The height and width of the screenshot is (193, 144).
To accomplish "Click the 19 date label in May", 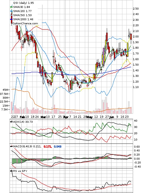I will (x=102, y=117).
